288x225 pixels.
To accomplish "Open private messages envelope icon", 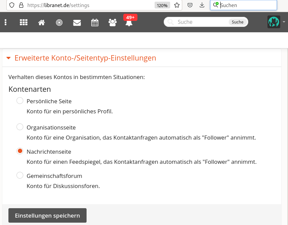I will pyautogui.click(x=77, y=23).
